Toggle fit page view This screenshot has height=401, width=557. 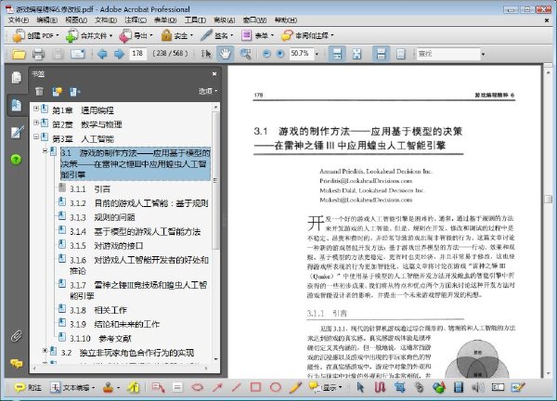coord(356,54)
